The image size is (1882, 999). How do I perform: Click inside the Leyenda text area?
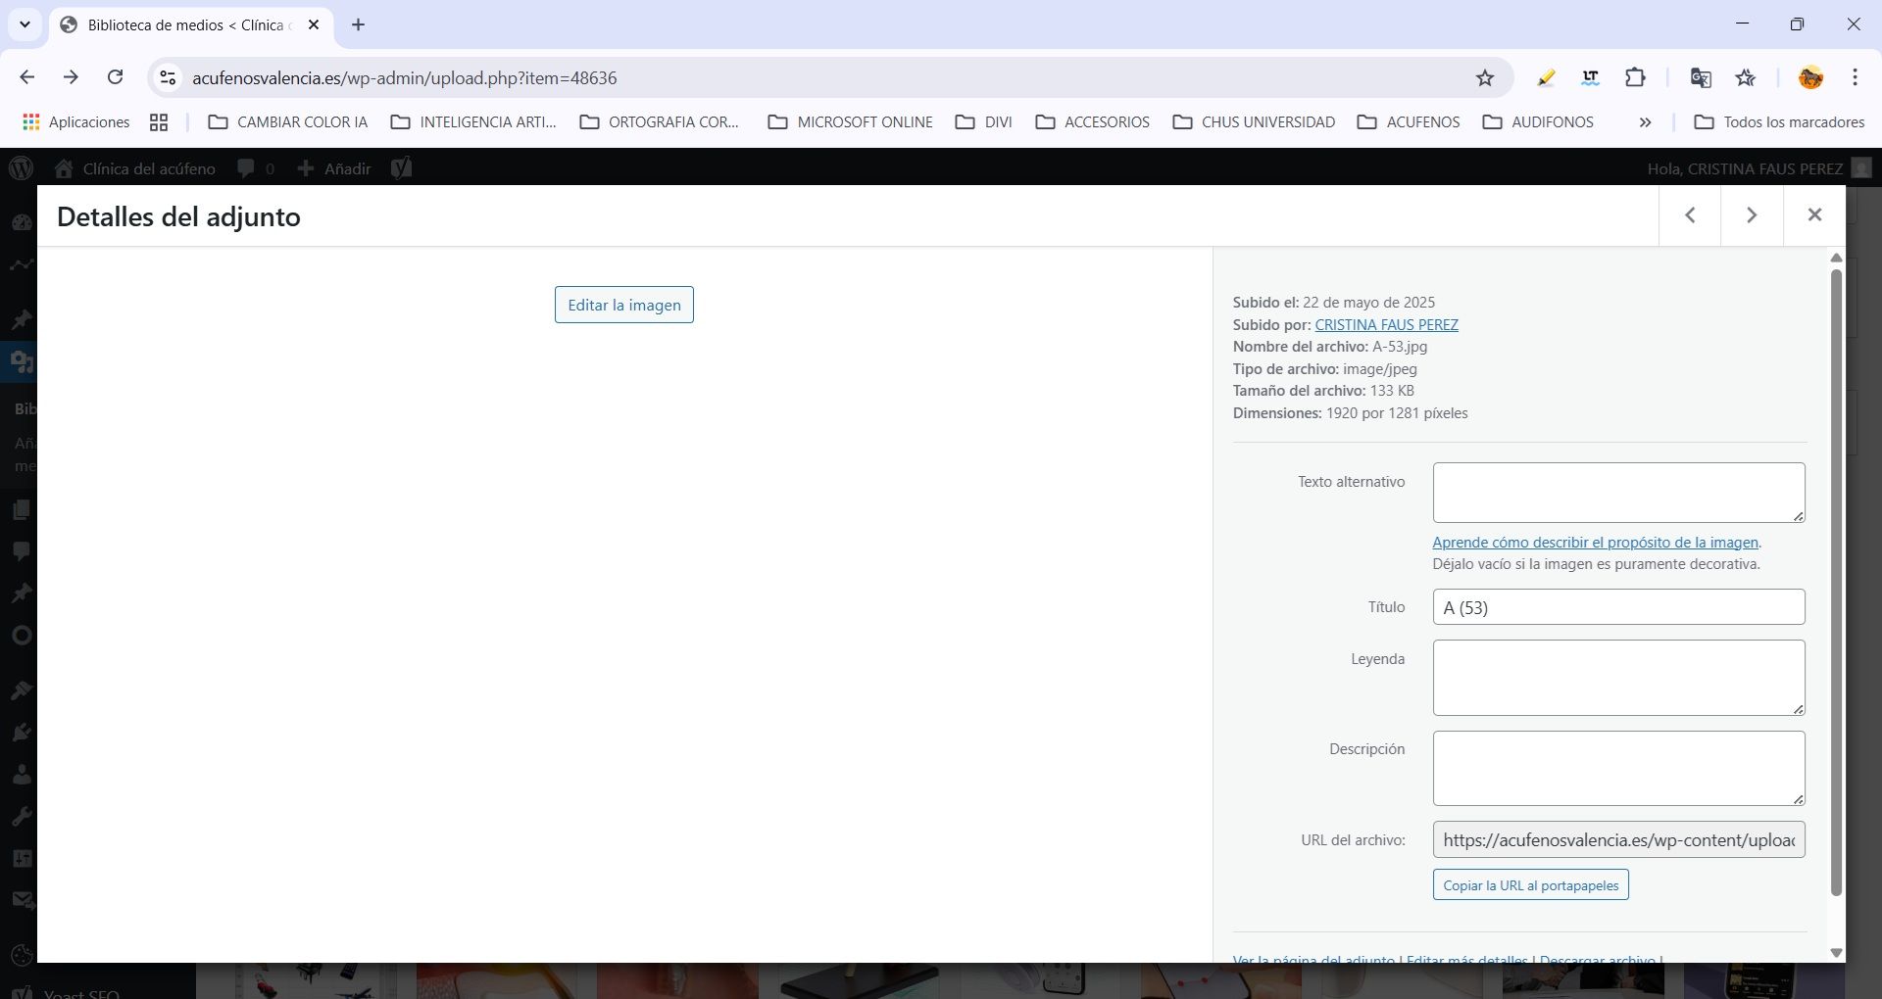[1618, 678]
